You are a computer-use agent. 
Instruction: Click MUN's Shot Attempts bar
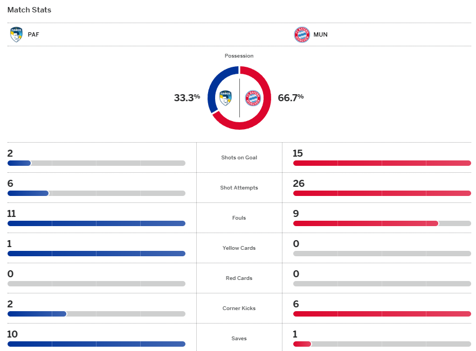click(x=382, y=193)
